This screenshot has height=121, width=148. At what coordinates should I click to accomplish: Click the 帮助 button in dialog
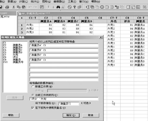click(11, 115)
